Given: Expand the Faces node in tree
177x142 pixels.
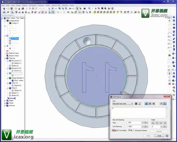Looking at the screenshot, I should tap(5, 103).
